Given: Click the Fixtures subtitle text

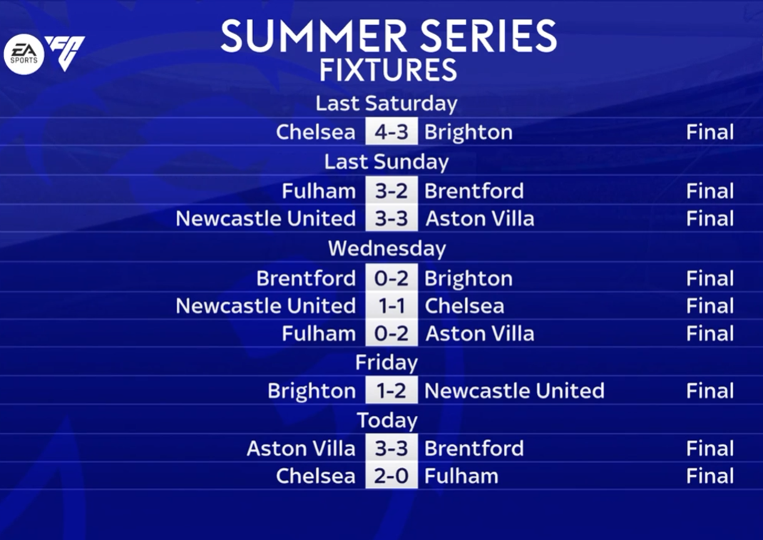Looking at the screenshot, I should point(389,70).
